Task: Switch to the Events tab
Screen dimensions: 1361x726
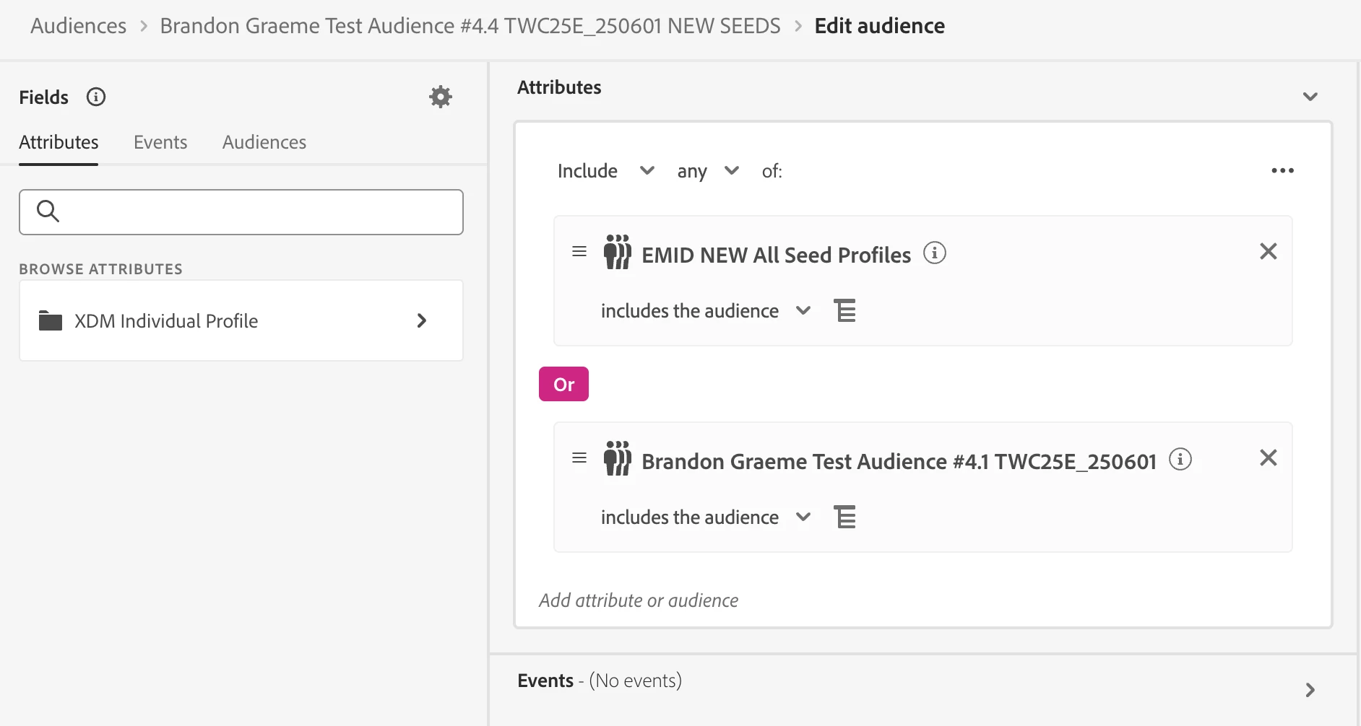Action: (160, 142)
